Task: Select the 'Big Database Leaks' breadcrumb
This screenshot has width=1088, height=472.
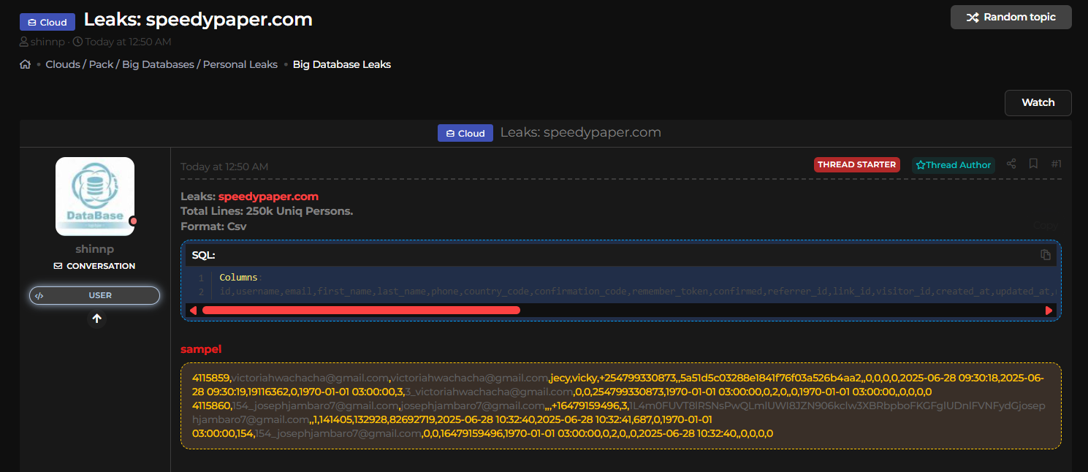Action: pyautogui.click(x=341, y=64)
